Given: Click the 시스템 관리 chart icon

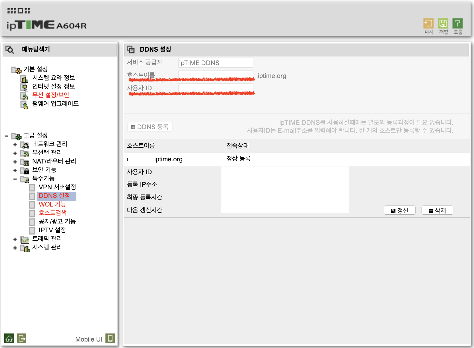Looking at the screenshot, I should click(25, 248).
